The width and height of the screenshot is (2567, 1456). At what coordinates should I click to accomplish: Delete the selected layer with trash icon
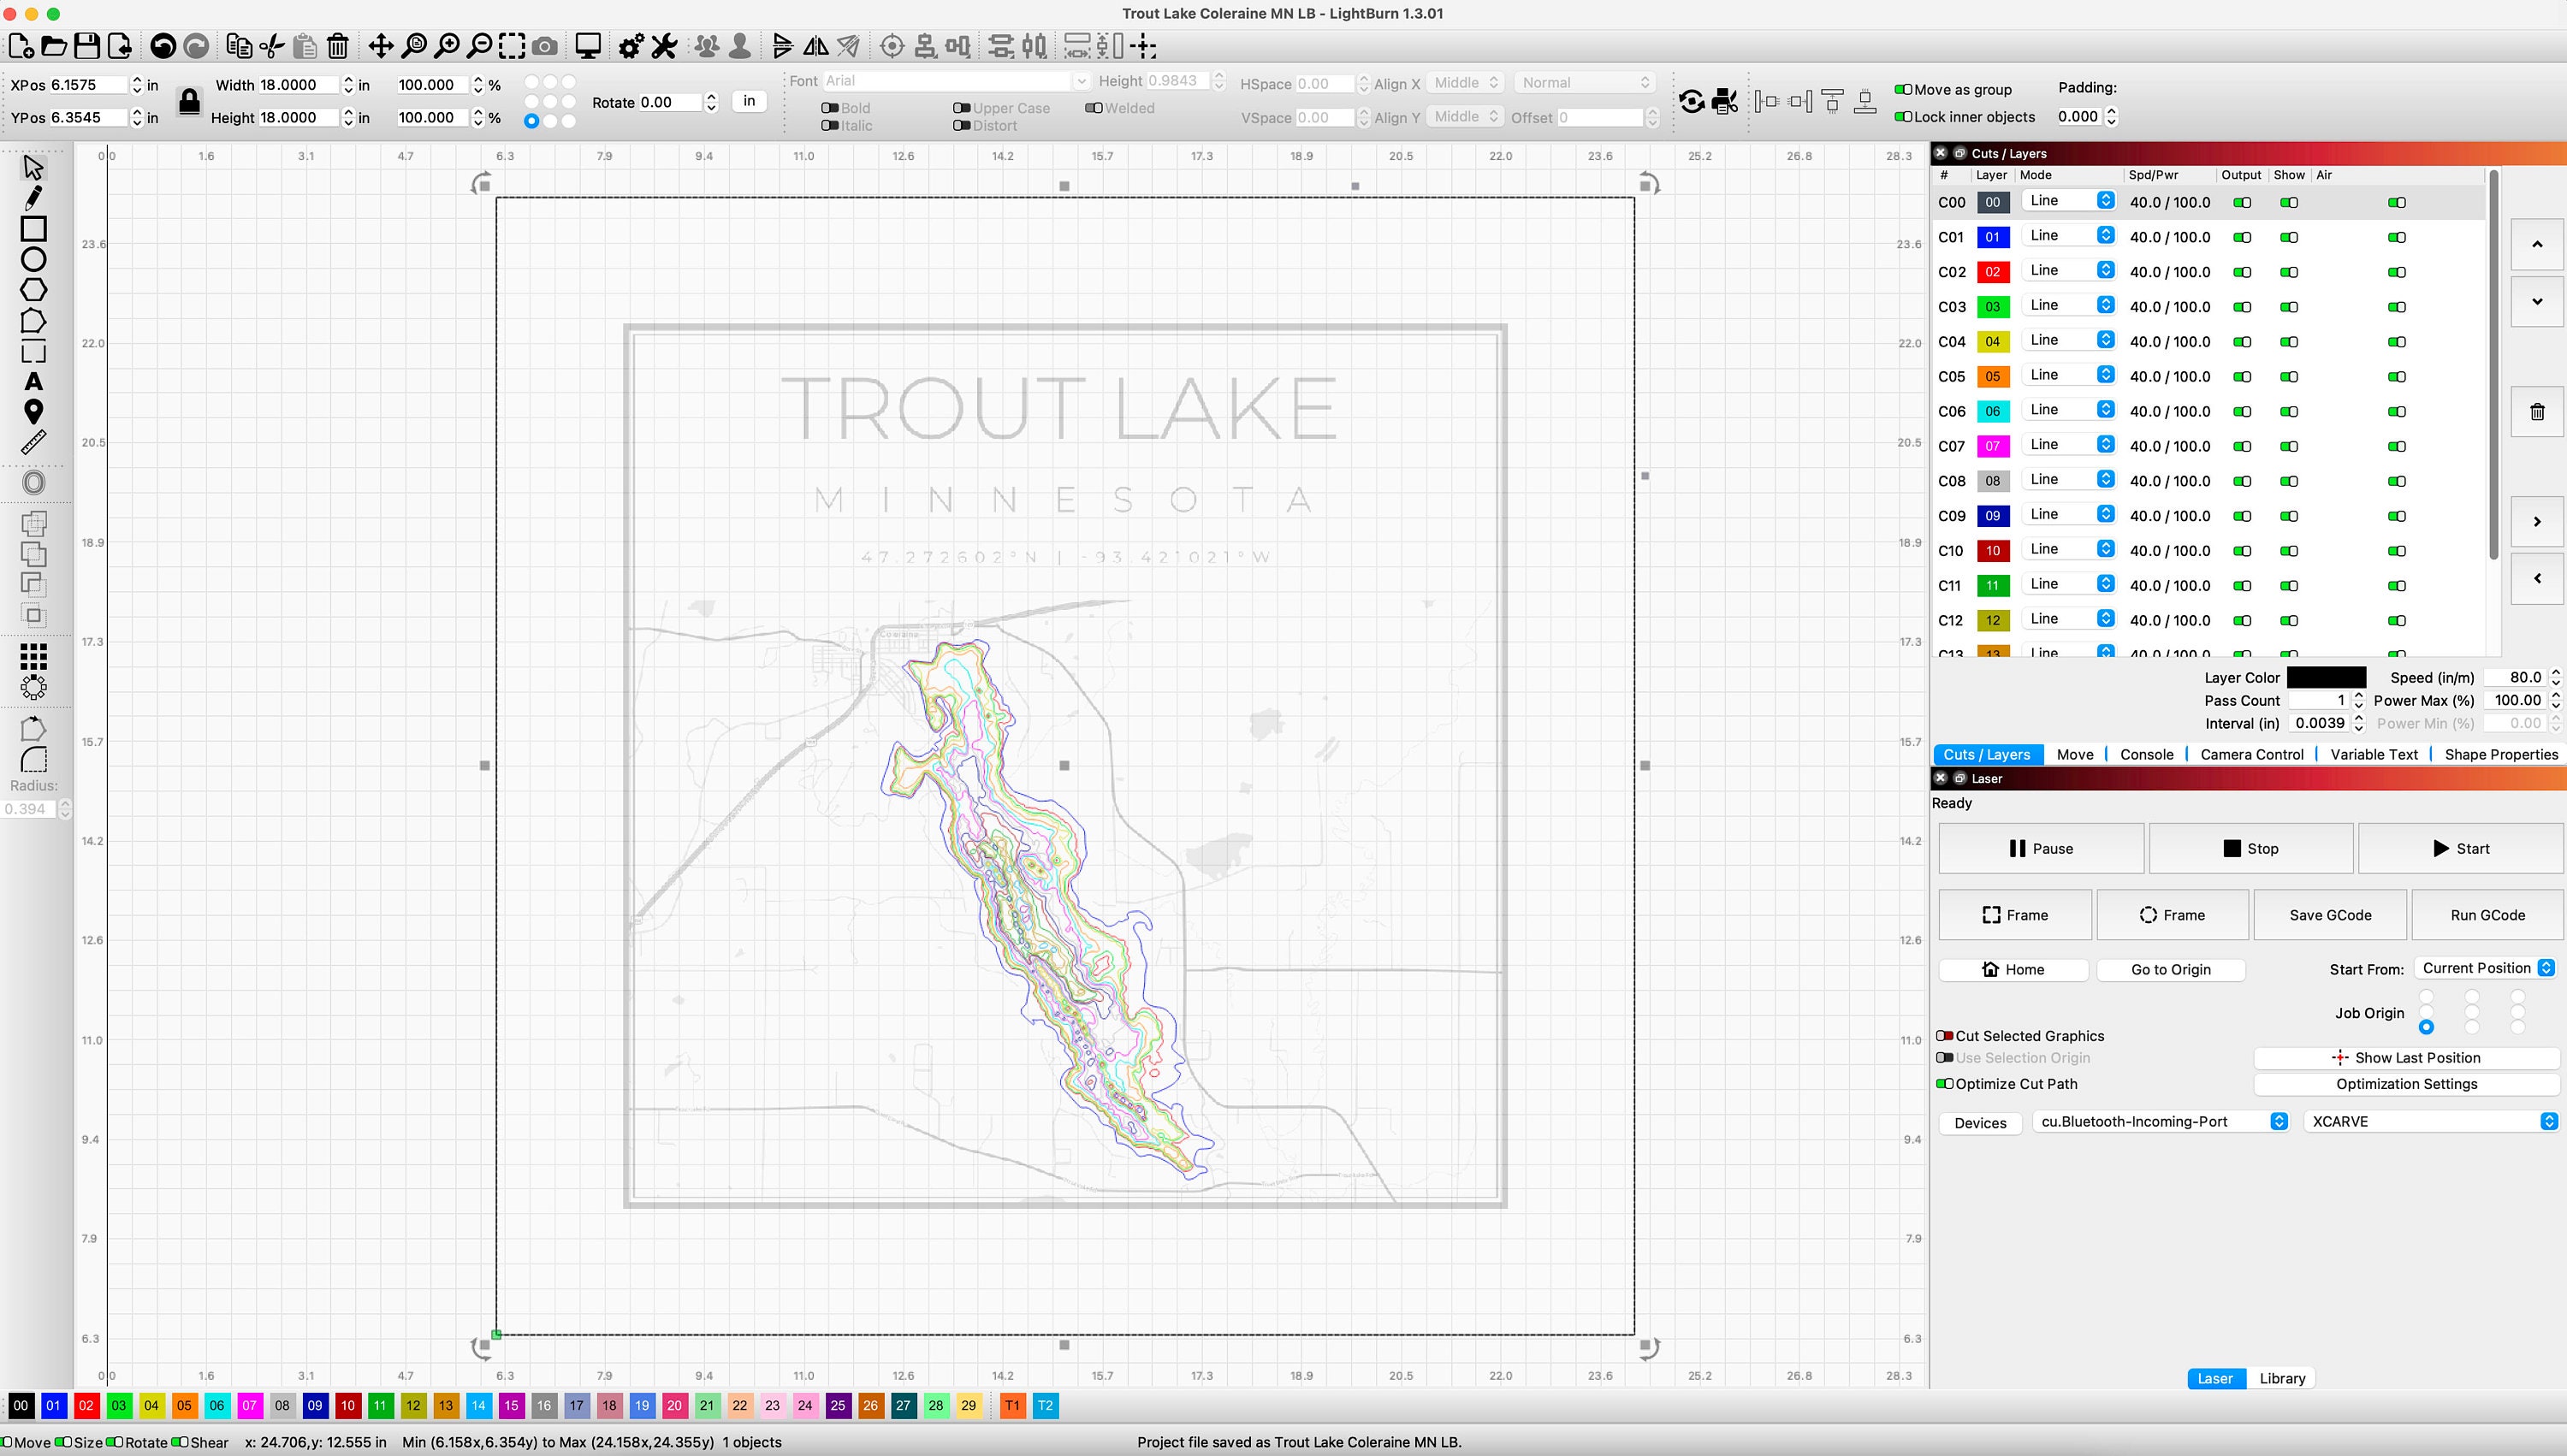tap(2536, 412)
